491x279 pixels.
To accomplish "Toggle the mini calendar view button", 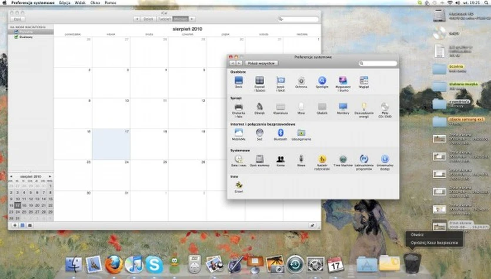I will pos(22,225).
